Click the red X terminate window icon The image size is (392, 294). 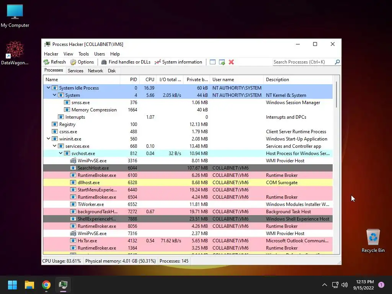point(231,62)
